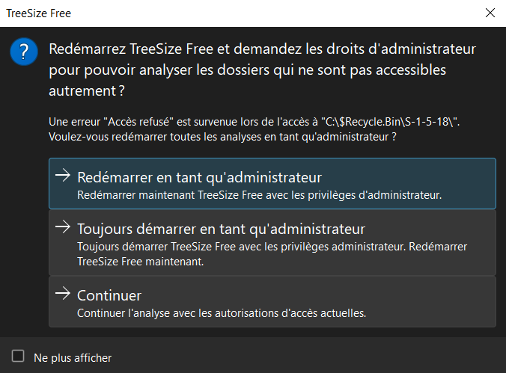This screenshot has width=506, height=373.
Task: Enable the Ne plus afficher checkbox
Action: pos(19,357)
